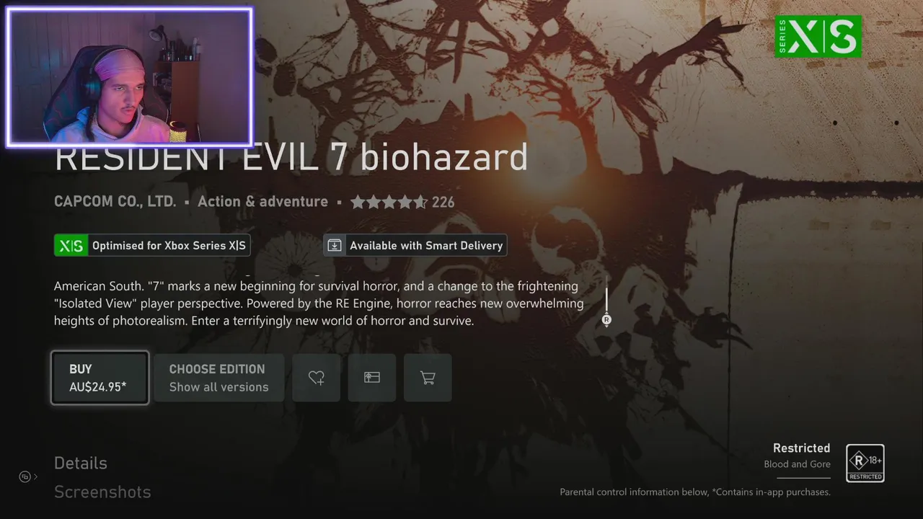This screenshot has width=923, height=519.
Task: Click the green X|S badge icon
Action: coord(71,245)
